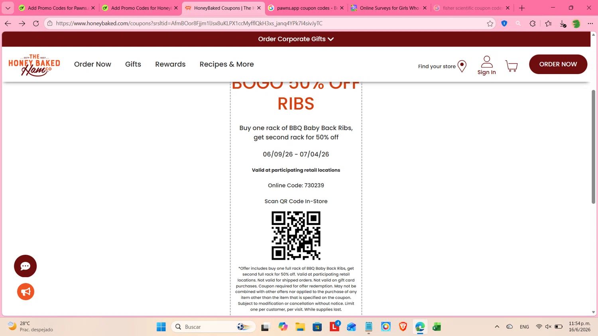Show hidden system tray icons
The image size is (598, 336).
497,327
